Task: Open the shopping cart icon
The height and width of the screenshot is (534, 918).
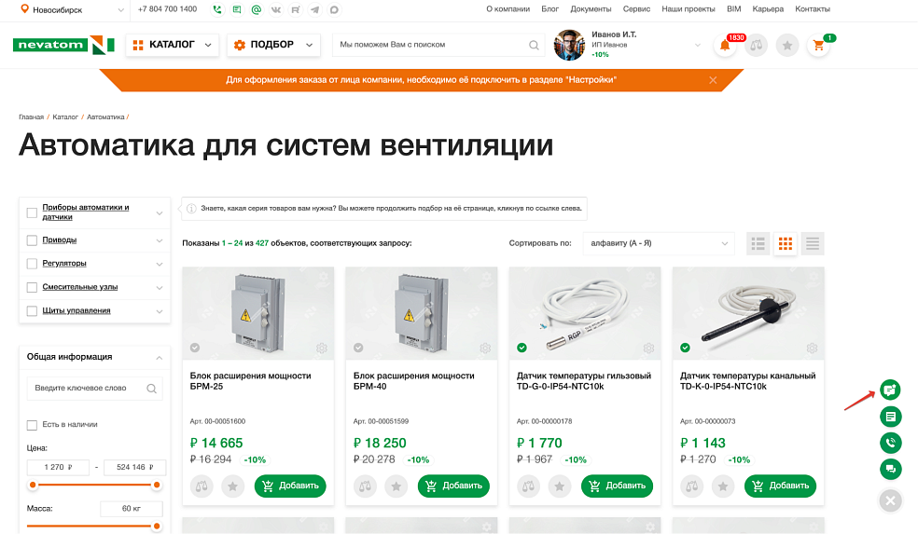Action: tap(818, 46)
